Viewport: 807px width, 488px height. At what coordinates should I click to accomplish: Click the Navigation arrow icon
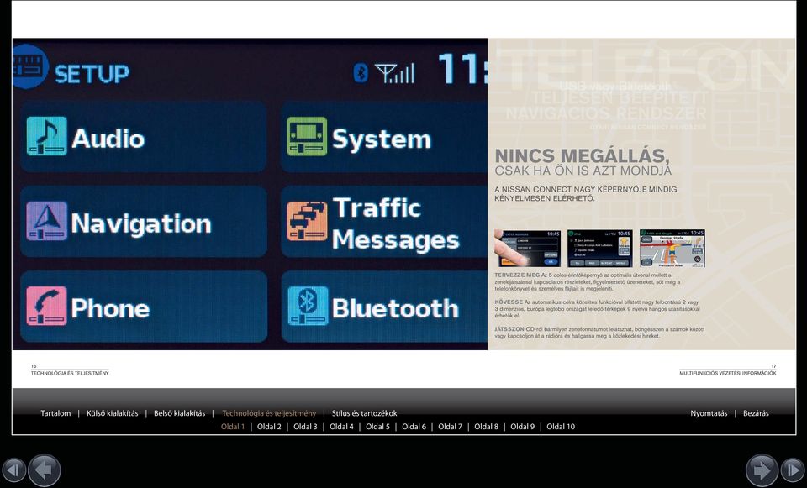click(x=47, y=221)
